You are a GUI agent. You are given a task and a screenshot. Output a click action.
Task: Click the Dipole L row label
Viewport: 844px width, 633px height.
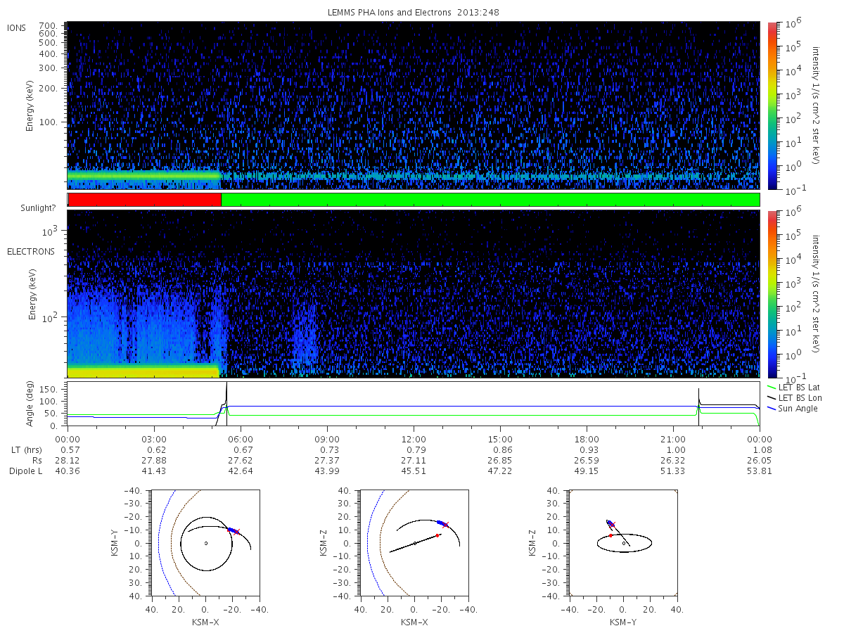[25, 471]
